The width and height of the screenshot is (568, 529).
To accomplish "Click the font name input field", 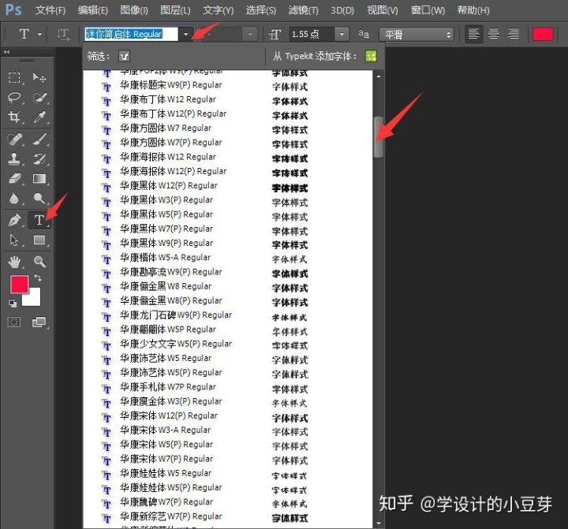I will point(131,35).
